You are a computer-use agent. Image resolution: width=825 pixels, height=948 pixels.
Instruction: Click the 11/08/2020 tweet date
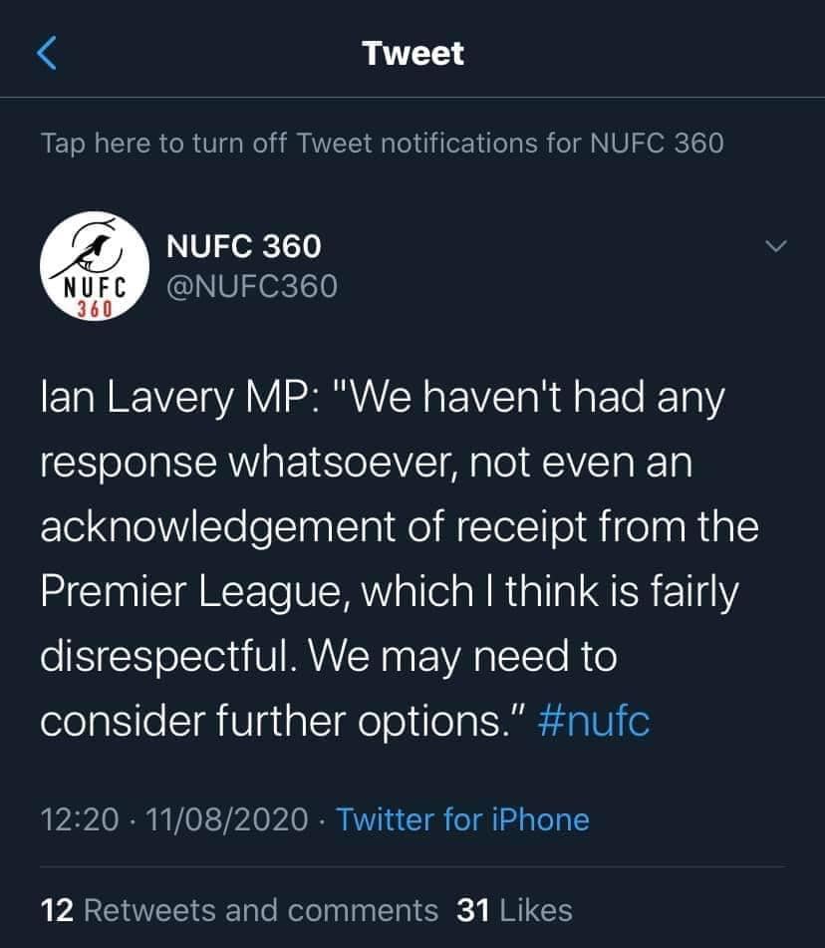(x=227, y=820)
